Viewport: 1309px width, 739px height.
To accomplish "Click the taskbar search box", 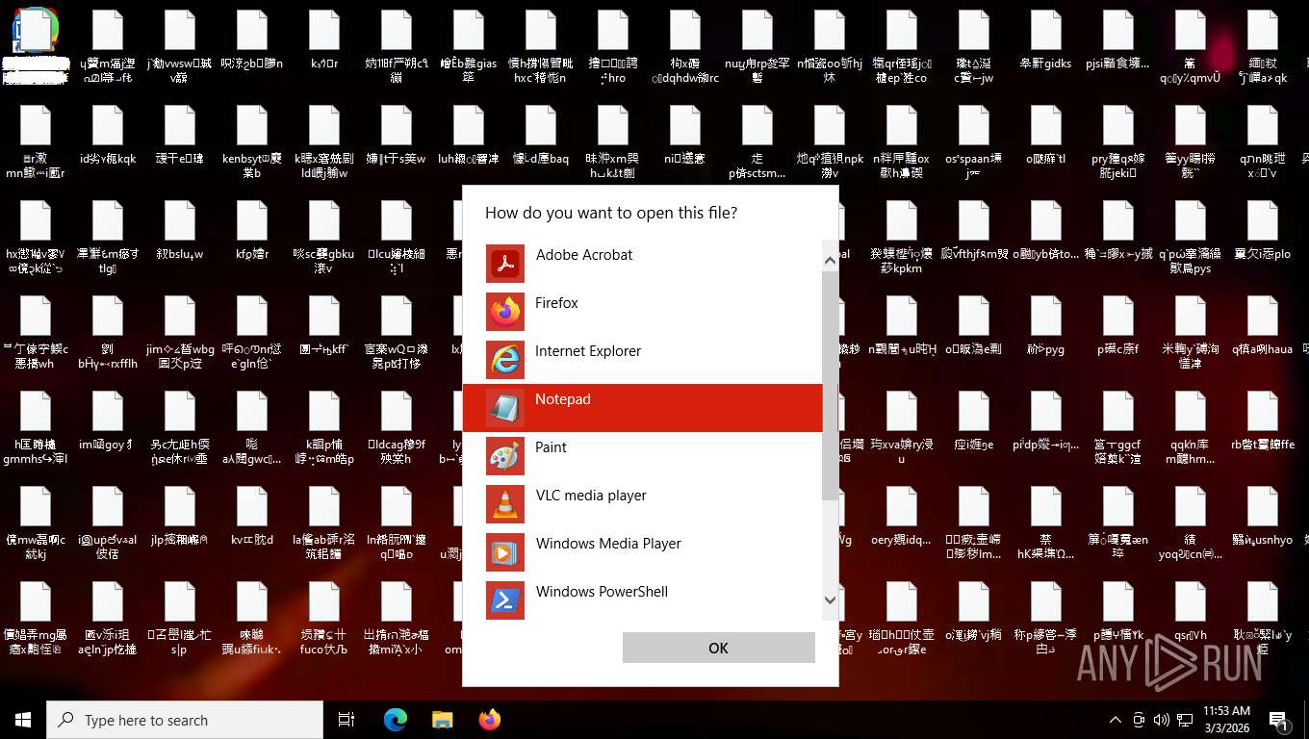I will click(185, 720).
